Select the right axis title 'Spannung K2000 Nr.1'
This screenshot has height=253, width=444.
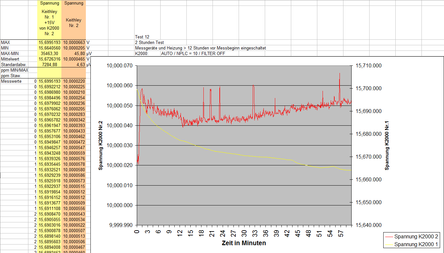[x=387, y=145]
